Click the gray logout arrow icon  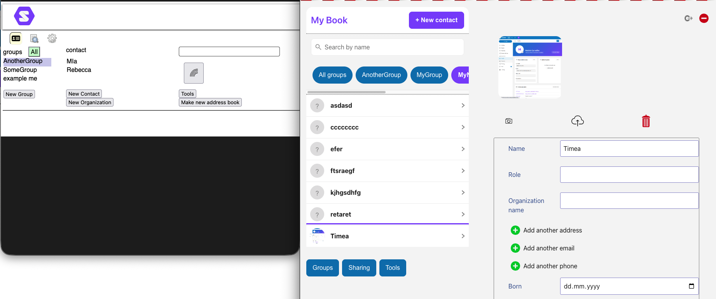click(x=688, y=18)
